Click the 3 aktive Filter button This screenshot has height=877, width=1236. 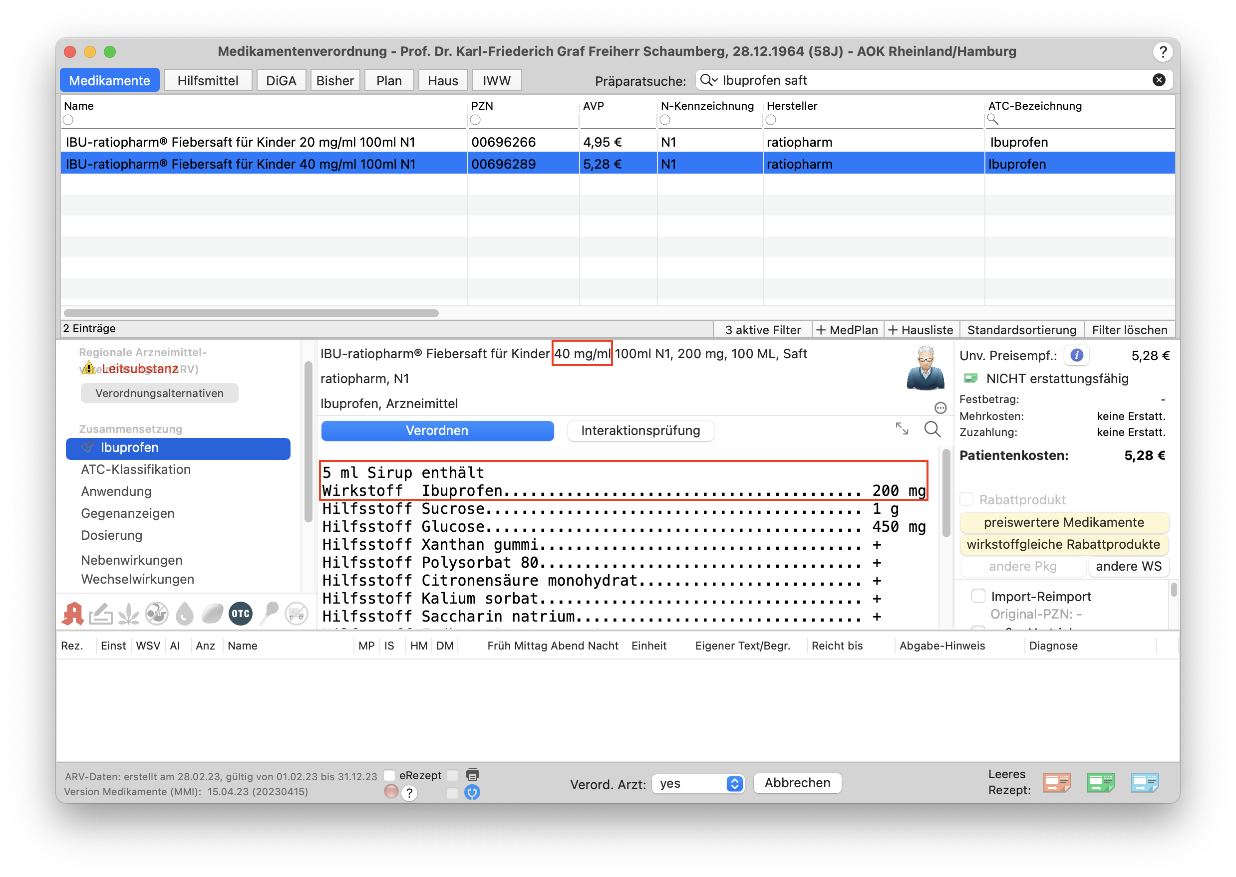tap(763, 329)
